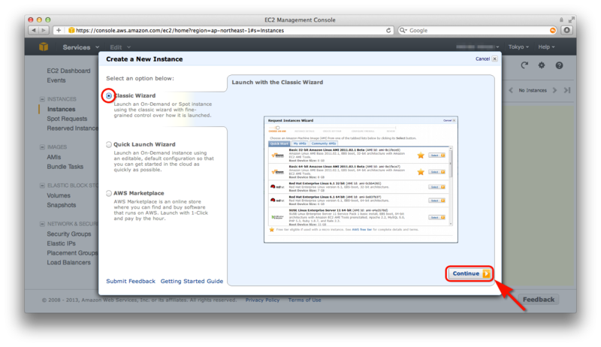
Task: Open the console settings gear icon
Action: (x=541, y=65)
